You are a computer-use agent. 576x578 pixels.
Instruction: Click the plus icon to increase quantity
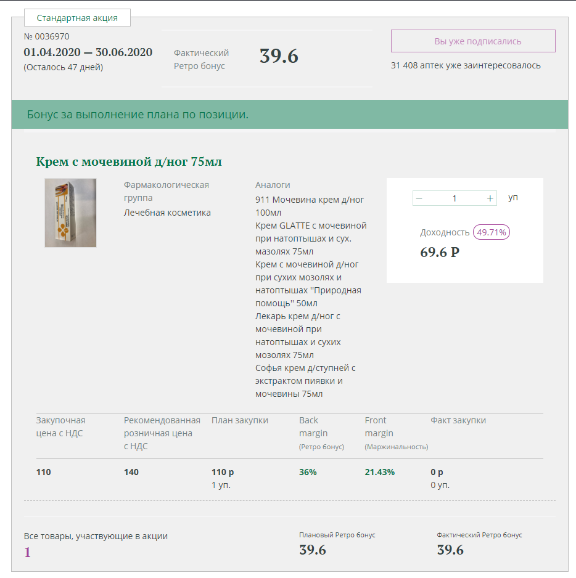pos(490,198)
